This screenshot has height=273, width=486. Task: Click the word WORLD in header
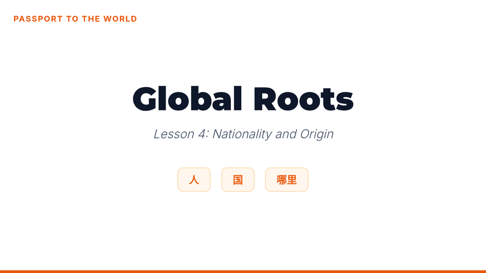coord(120,19)
